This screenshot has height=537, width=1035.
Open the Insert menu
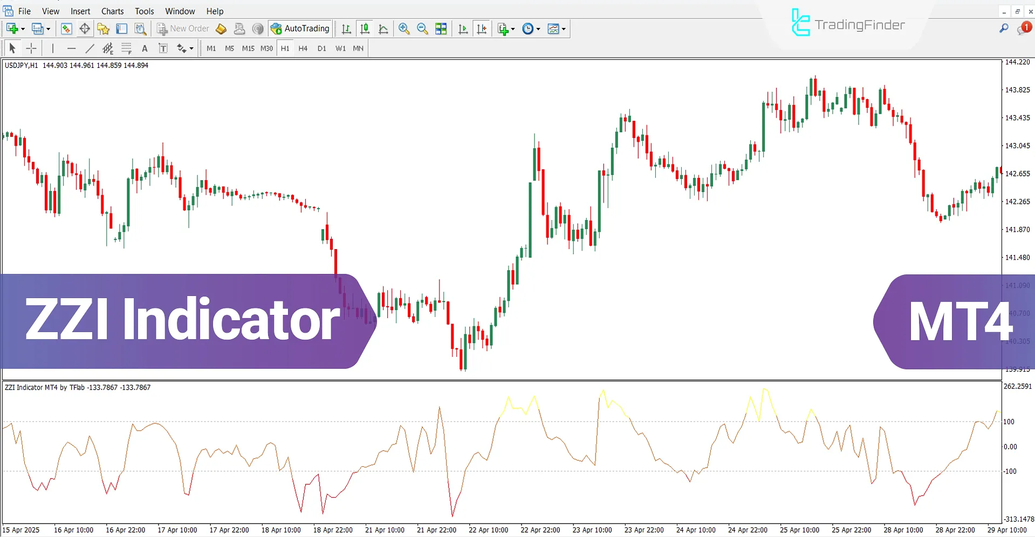coord(80,11)
